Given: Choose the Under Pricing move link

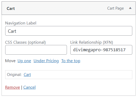Looking at the screenshot, I should click(x=46, y=61).
